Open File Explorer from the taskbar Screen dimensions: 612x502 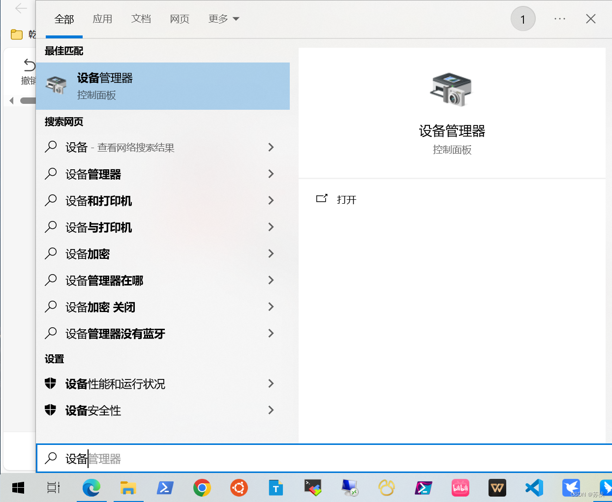coord(128,488)
